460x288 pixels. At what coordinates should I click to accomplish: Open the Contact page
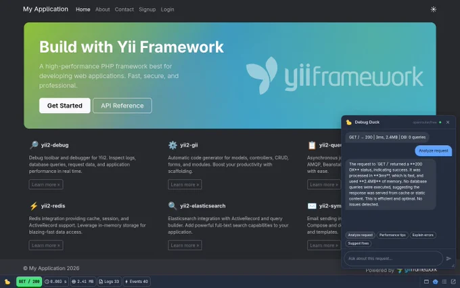[x=124, y=9]
